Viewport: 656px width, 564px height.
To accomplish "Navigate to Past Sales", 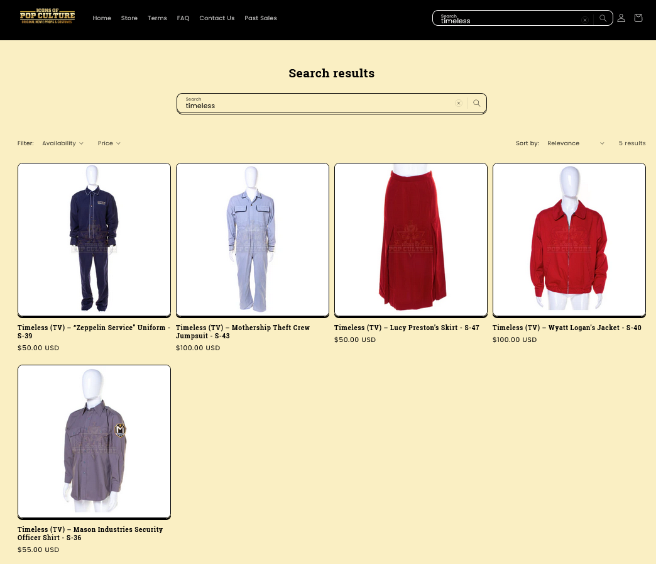I will (261, 18).
